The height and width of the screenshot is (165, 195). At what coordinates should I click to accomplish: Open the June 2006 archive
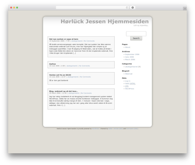tap(129, 57)
